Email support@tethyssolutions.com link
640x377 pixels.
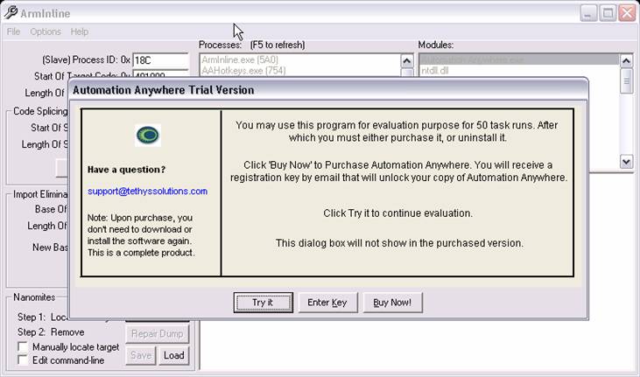(147, 191)
